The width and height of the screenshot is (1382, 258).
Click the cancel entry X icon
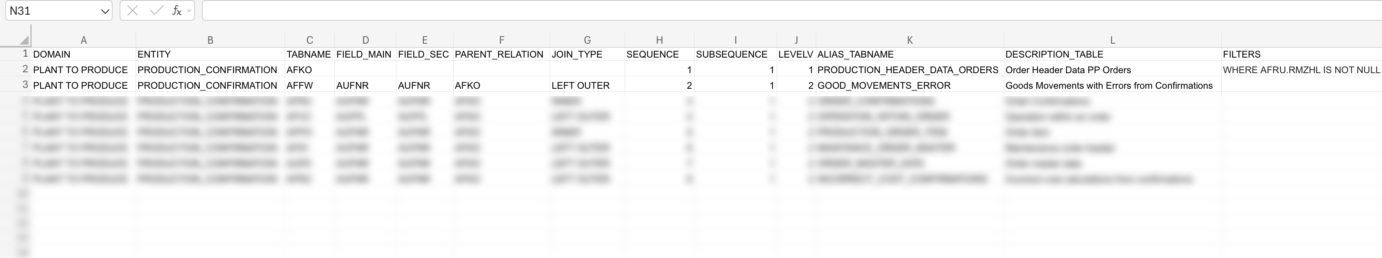tap(133, 11)
